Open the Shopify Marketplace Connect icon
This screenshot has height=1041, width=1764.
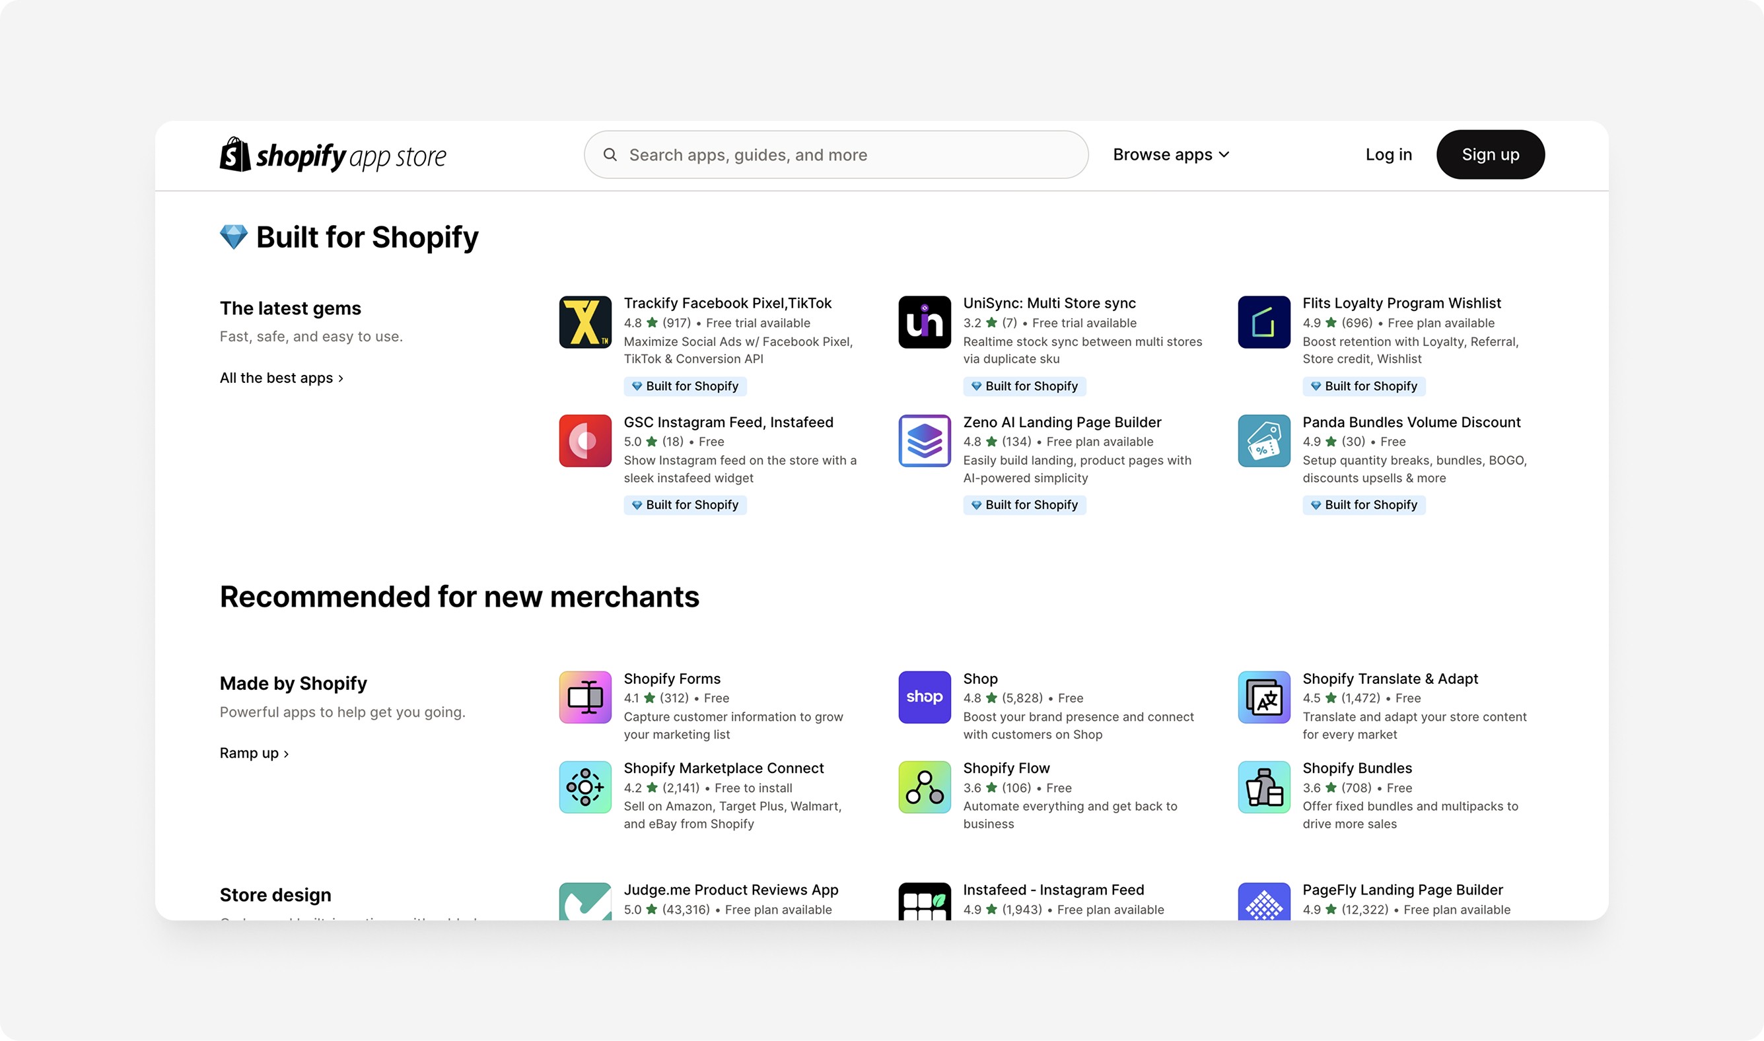tap(585, 787)
